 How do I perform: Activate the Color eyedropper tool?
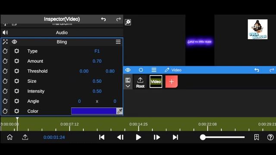pos(120,111)
